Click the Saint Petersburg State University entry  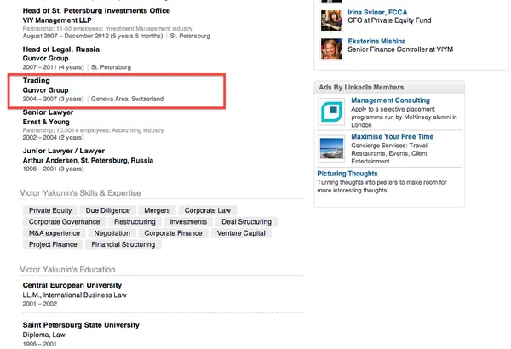81,325
